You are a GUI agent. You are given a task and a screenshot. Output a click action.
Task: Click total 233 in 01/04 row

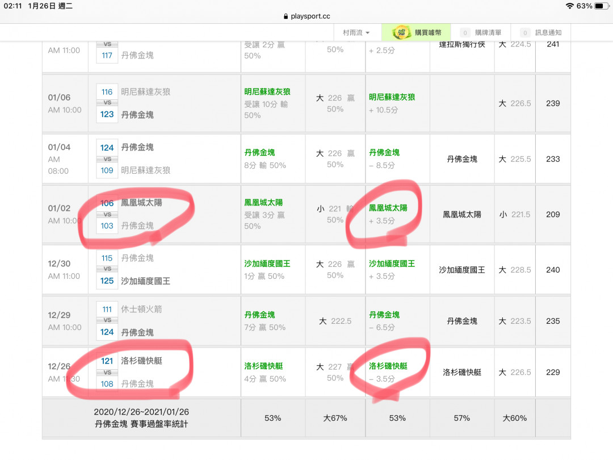553,159
